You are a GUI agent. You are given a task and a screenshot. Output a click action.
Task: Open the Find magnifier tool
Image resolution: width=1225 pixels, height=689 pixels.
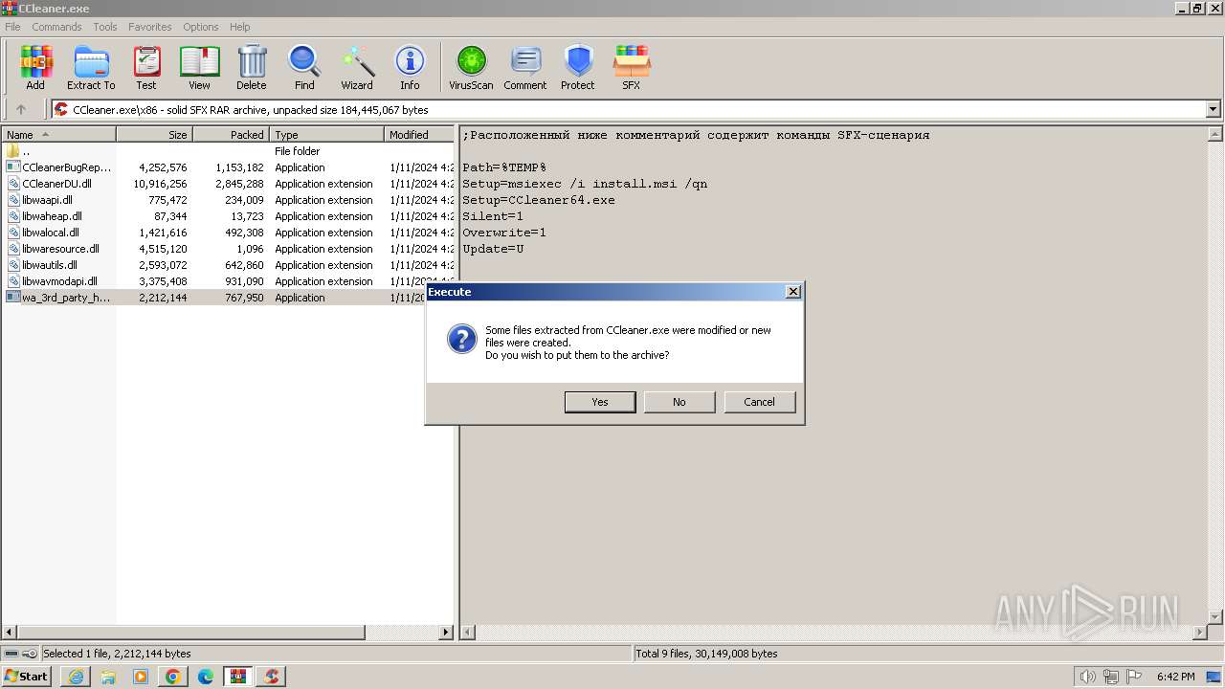click(304, 68)
